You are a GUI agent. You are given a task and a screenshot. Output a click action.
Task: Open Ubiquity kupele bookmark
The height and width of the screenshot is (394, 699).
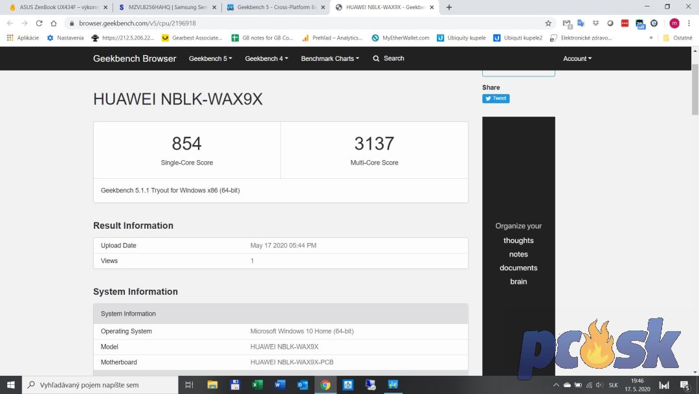461,38
